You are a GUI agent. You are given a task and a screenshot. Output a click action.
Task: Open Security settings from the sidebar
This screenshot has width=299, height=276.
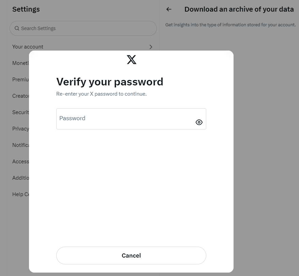click(x=20, y=112)
